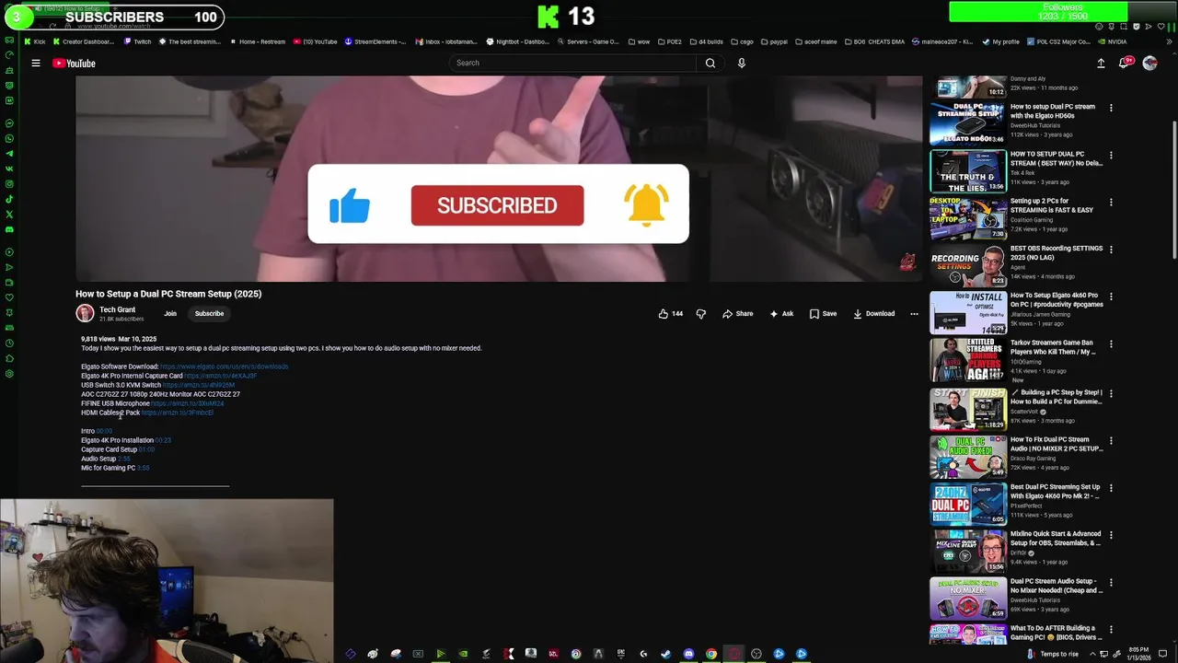1178x663 pixels.
Task: Open the YouTube hamburger guide menu
Action: [x=36, y=64]
